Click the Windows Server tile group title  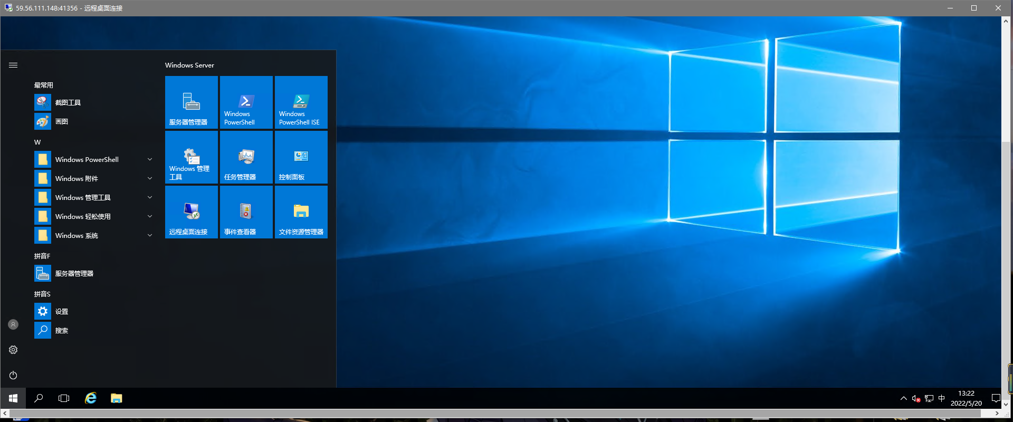point(189,65)
